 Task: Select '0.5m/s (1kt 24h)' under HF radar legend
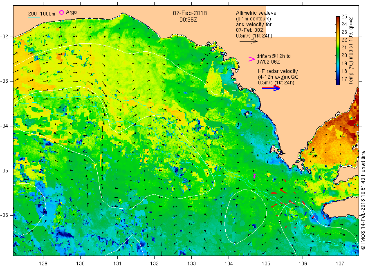coord(276,83)
